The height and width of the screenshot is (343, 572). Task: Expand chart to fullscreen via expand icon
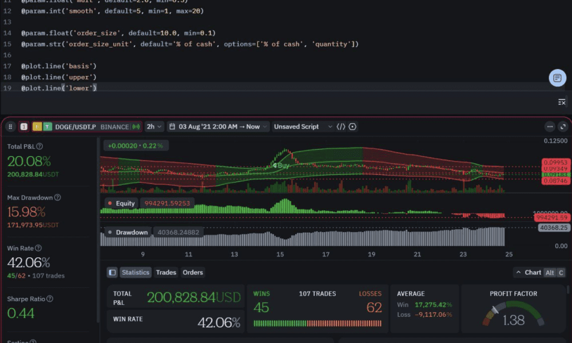click(562, 126)
